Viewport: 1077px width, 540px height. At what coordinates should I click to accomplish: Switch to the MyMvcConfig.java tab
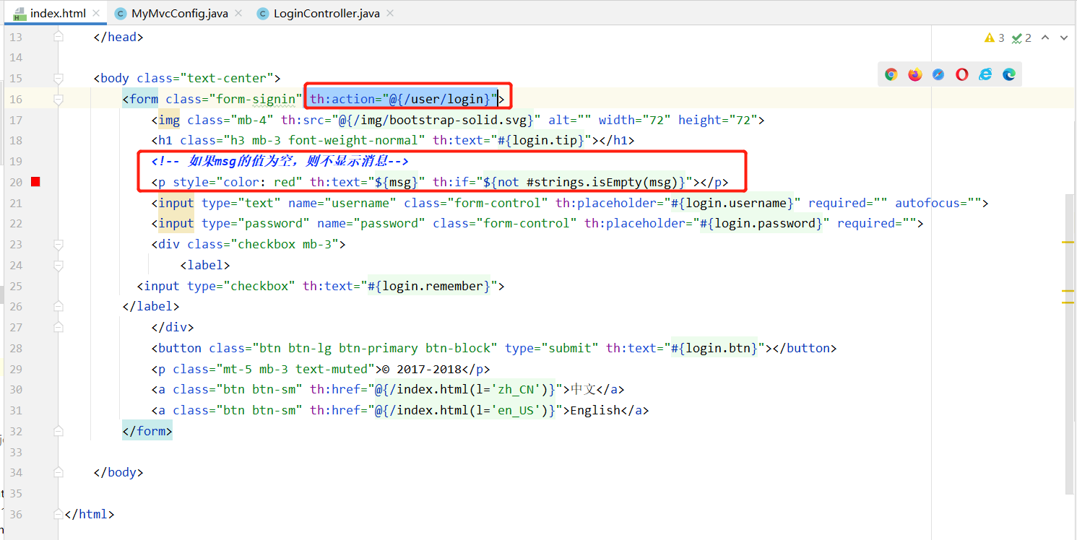[x=179, y=14]
